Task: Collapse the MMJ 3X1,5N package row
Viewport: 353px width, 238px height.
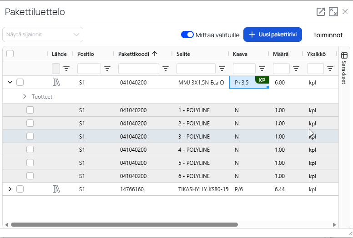Action: (x=10, y=82)
